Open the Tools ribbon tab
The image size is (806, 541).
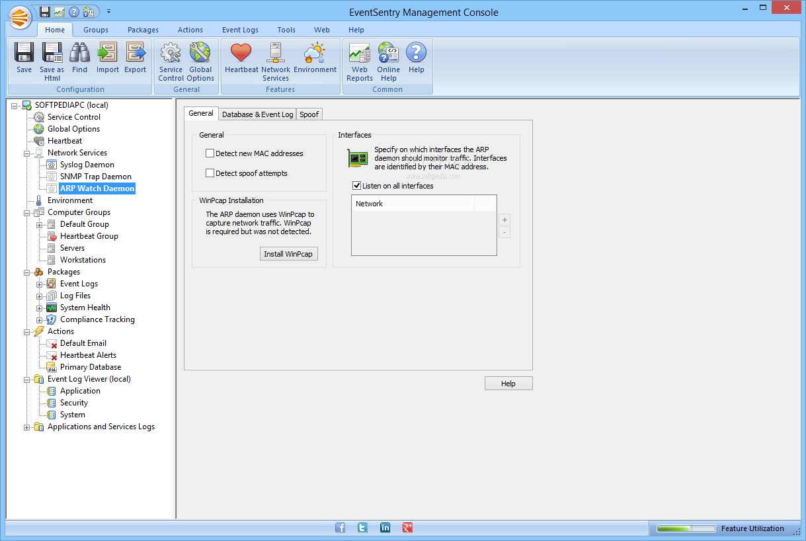point(286,30)
